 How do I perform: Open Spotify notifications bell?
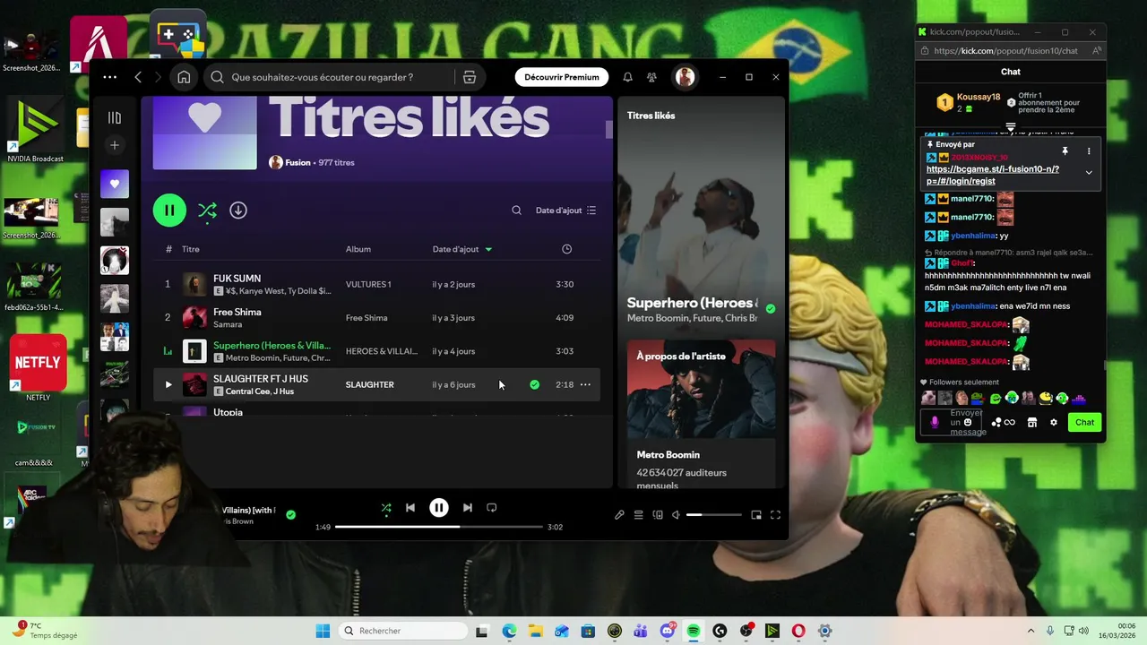click(x=627, y=77)
